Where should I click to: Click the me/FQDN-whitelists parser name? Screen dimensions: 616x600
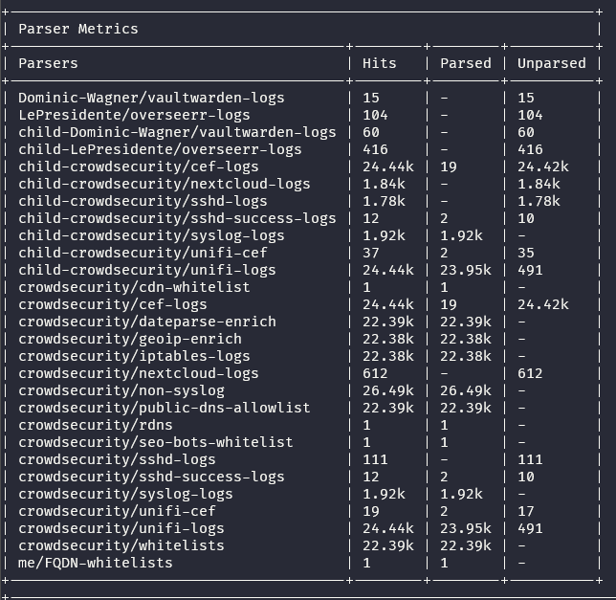(96, 563)
